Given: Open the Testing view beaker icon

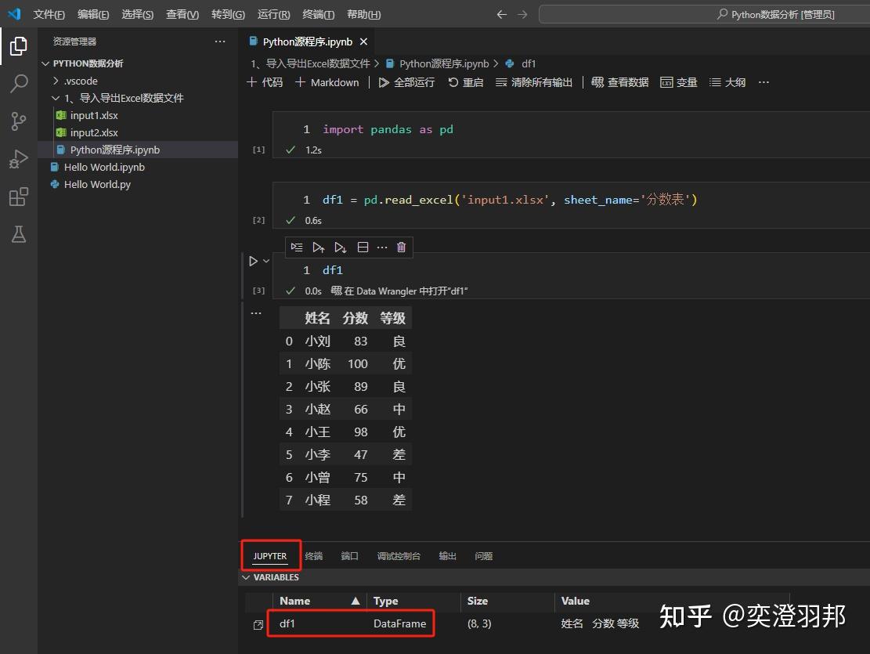Looking at the screenshot, I should tap(19, 234).
